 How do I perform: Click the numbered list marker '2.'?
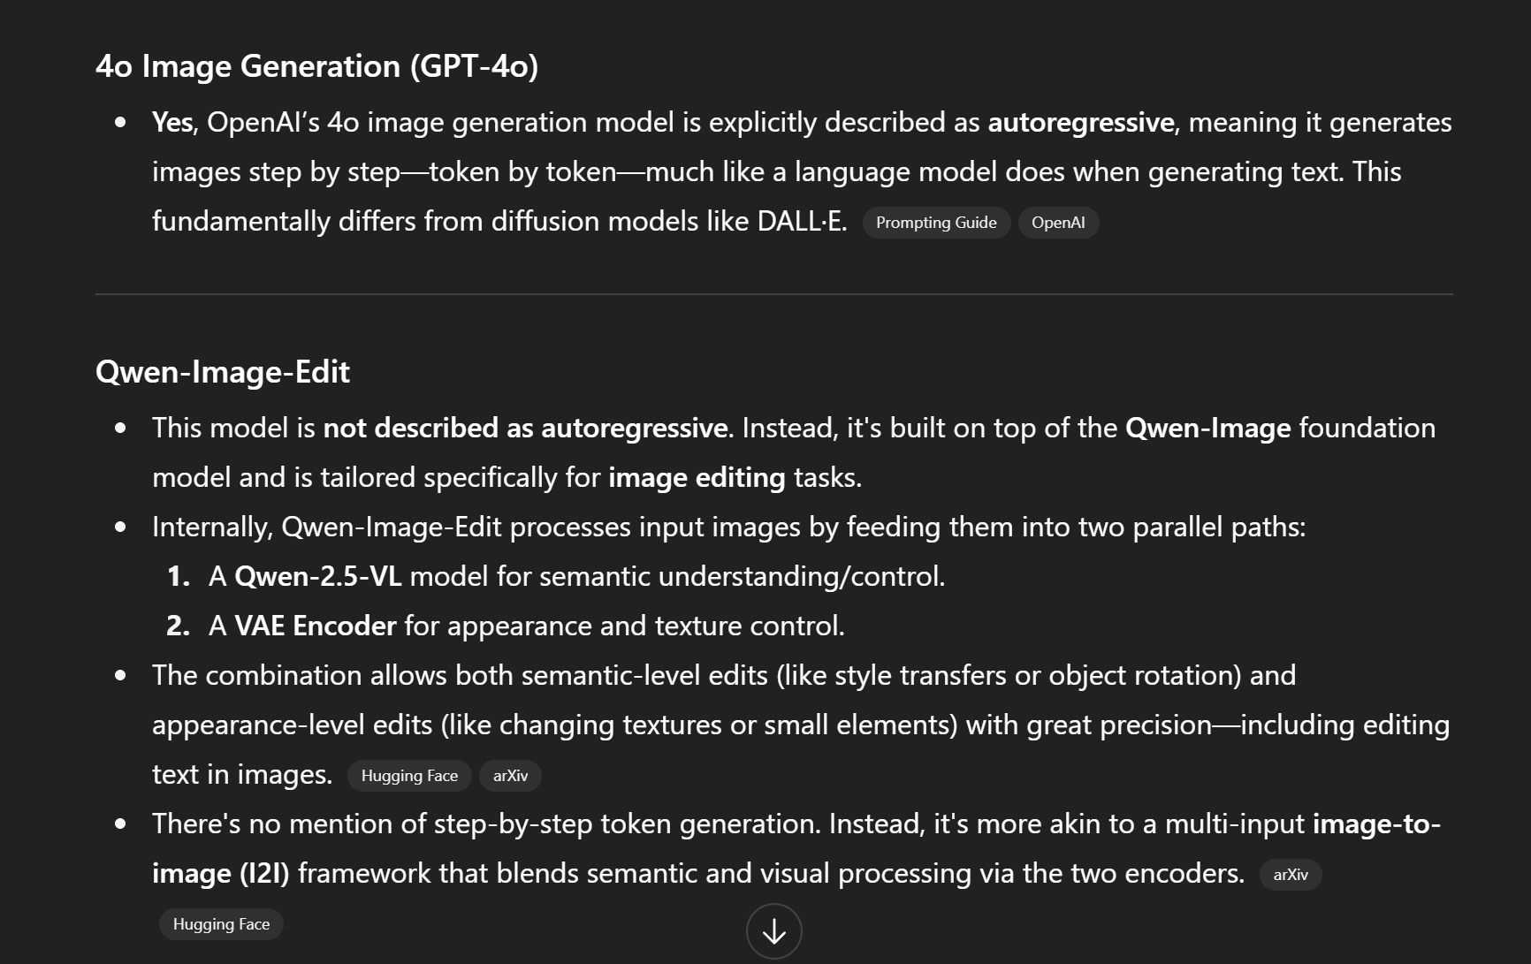tap(178, 626)
